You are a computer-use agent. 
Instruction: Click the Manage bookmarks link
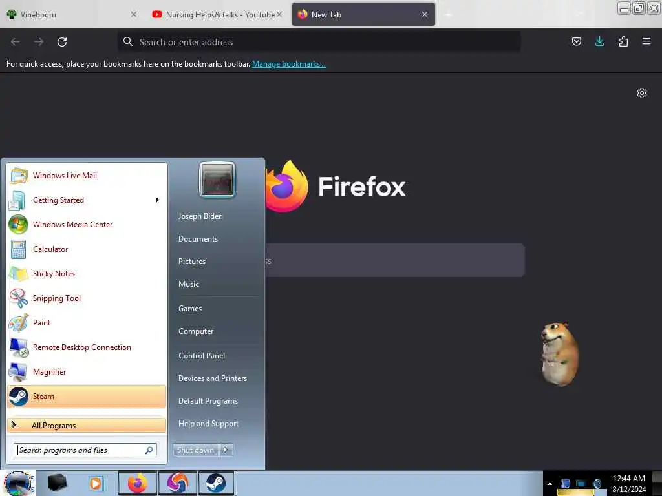(289, 64)
